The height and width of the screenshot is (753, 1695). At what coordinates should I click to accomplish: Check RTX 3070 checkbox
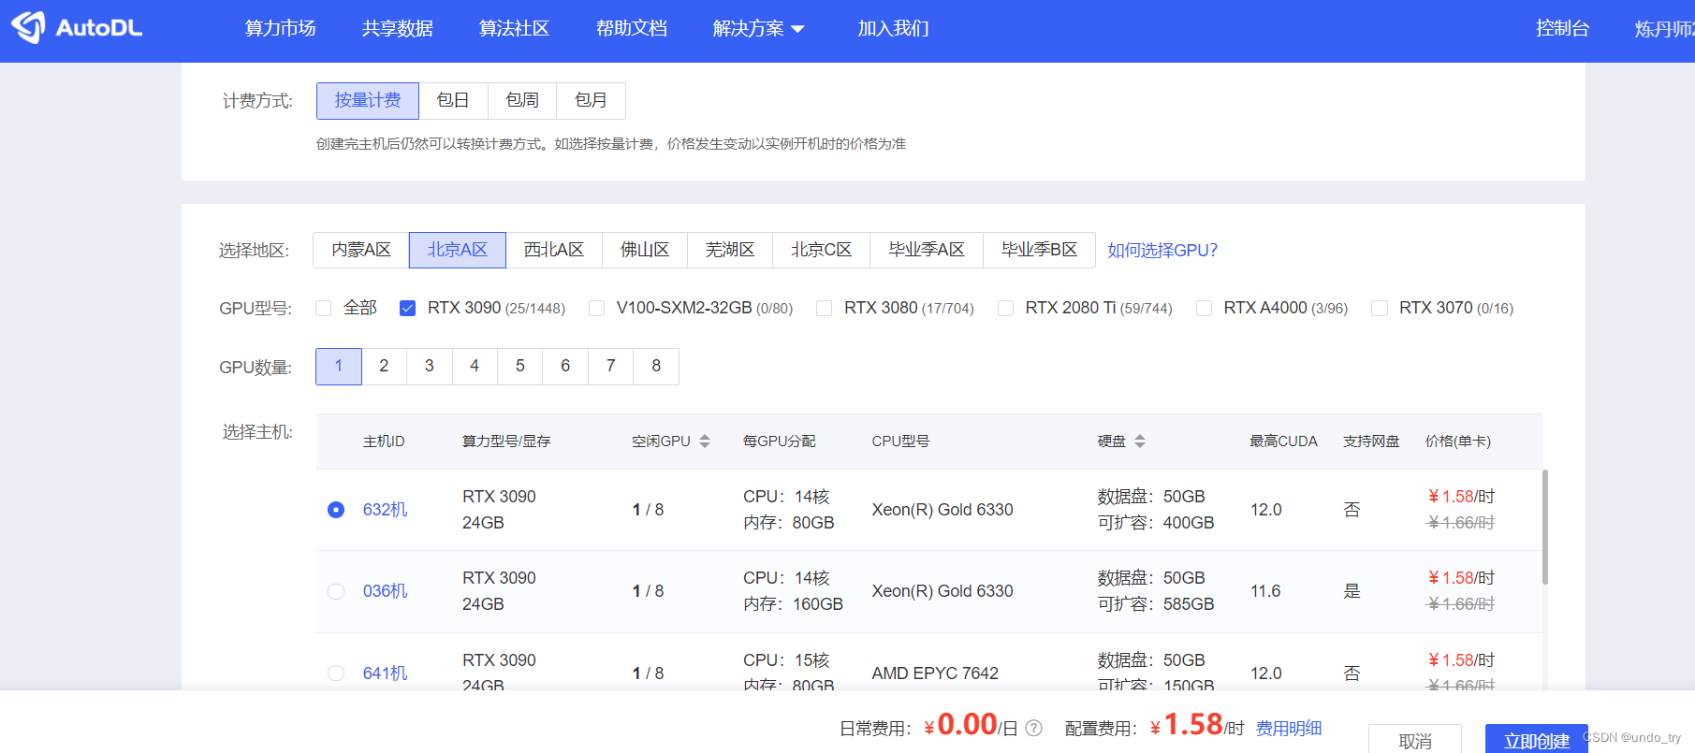point(1379,308)
